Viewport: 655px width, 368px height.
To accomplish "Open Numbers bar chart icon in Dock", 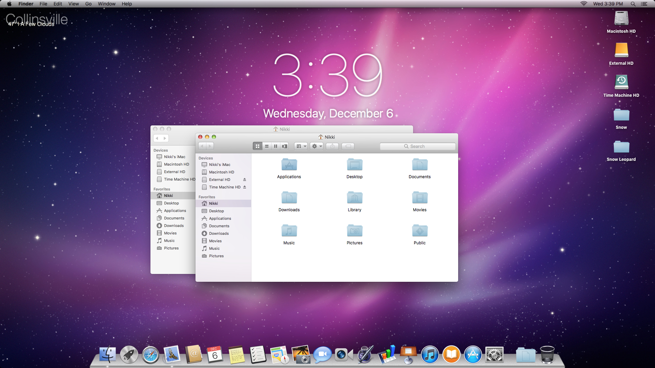I will pos(387,355).
